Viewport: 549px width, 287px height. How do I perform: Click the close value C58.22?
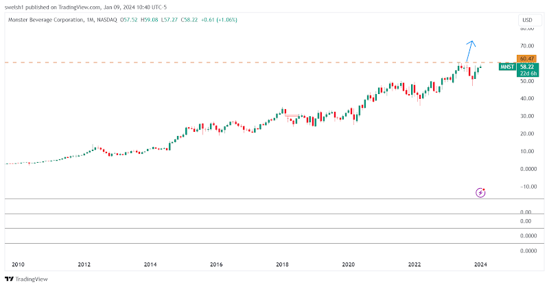point(189,20)
